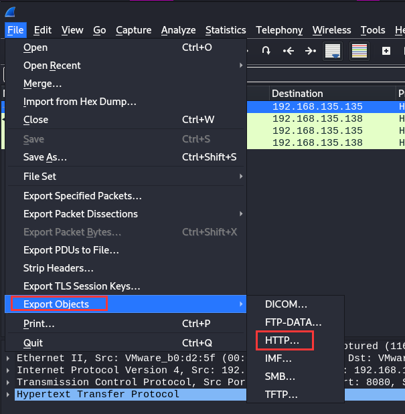Toggle the colorize packet list icon
The width and height of the screenshot is (405, 414).
point(359,51)
